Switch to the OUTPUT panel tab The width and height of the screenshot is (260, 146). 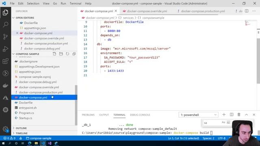tap(104, 115)
